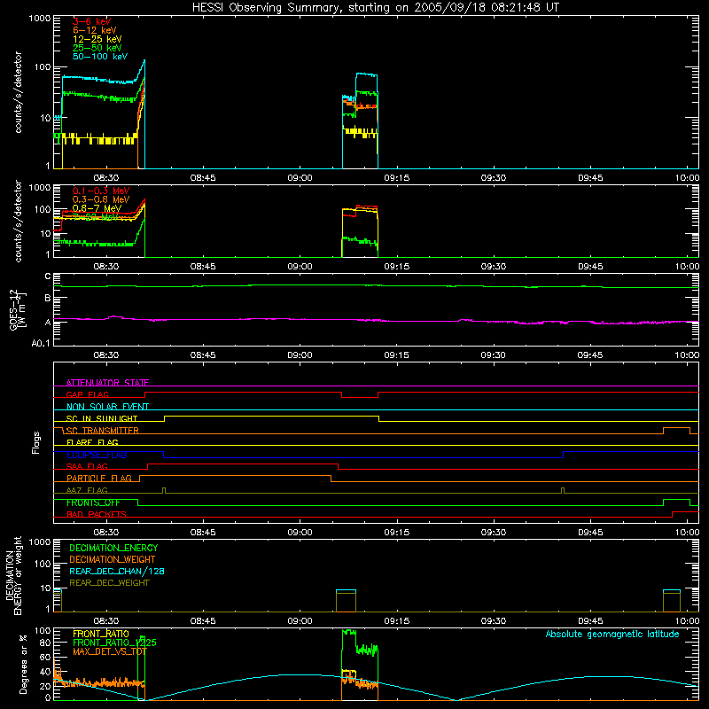Click the MAX_DET_VS_TOT legend label
The image size is (709, 709).
109,651
